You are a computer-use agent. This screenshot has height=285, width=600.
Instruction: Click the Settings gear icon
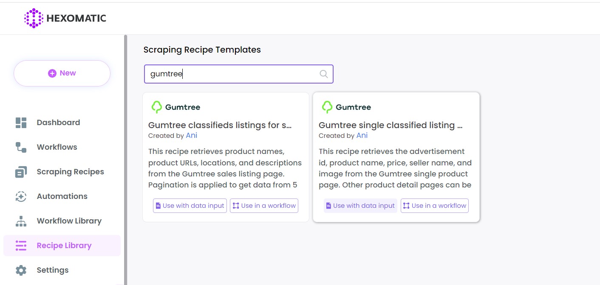(x=21, y=270)
